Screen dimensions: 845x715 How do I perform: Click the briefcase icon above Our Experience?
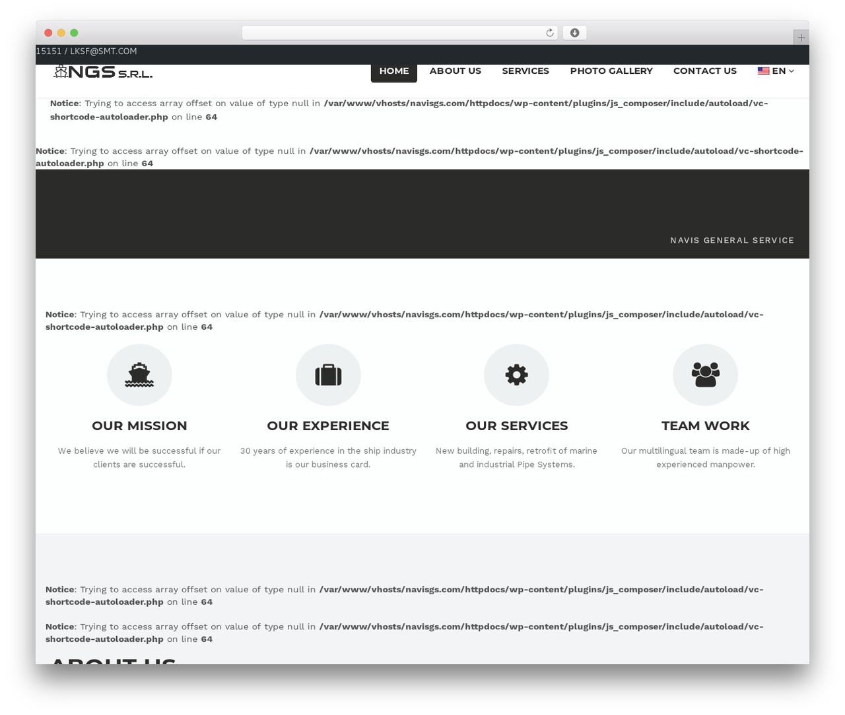pos(328,375)
